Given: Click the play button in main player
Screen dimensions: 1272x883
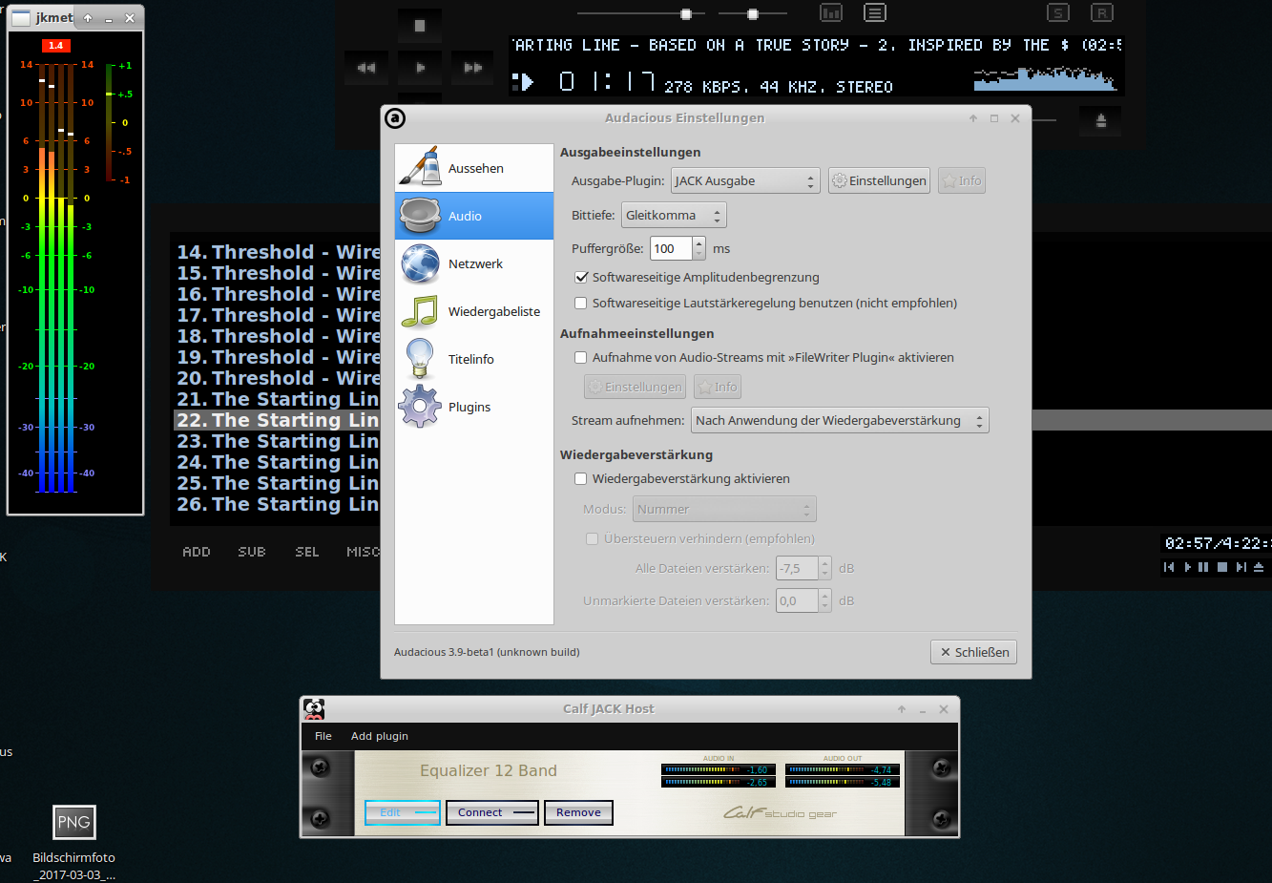Looking at the screenshot, I should pyautogui.click(x=420, y=68).
